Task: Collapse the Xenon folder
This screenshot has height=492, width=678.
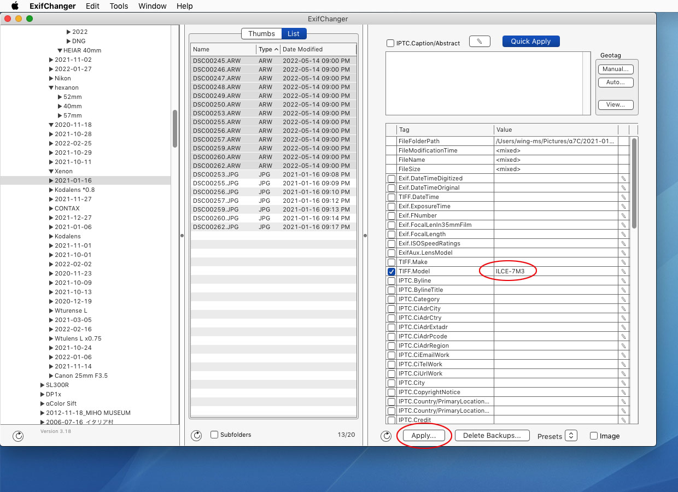Action: [51, 171]
